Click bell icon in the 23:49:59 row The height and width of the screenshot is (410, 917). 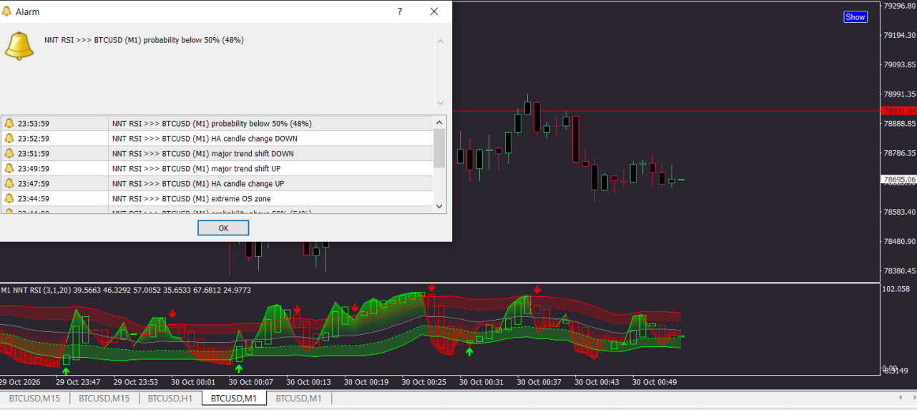coord(9,168)
